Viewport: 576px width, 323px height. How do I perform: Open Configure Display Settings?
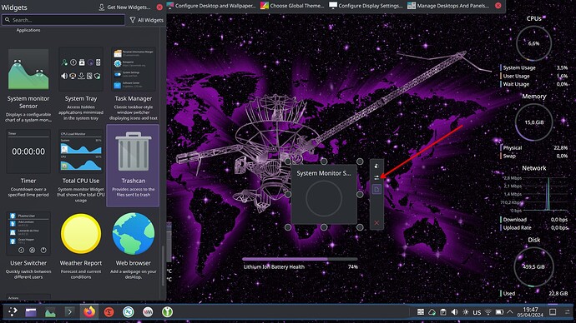click(x=366, y=6)
